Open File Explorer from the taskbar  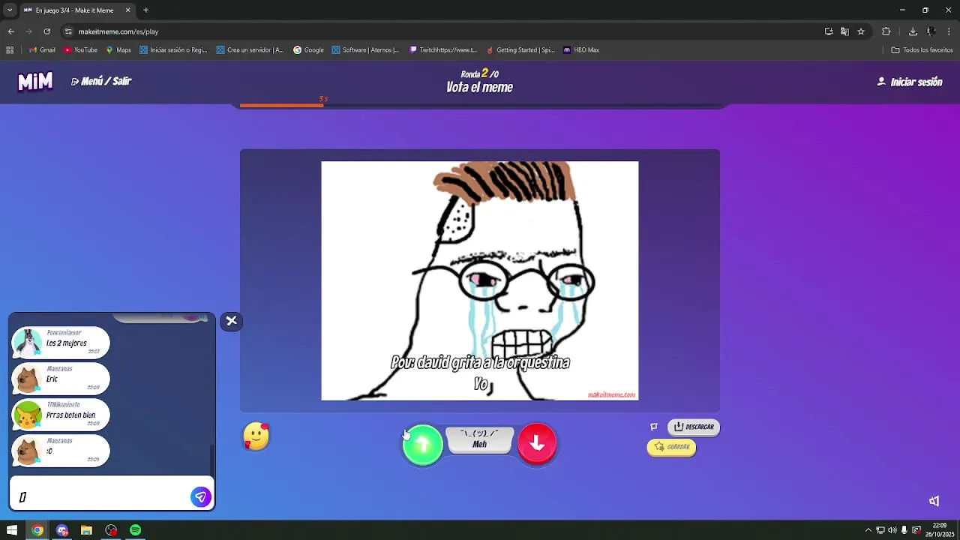(86, 530)
